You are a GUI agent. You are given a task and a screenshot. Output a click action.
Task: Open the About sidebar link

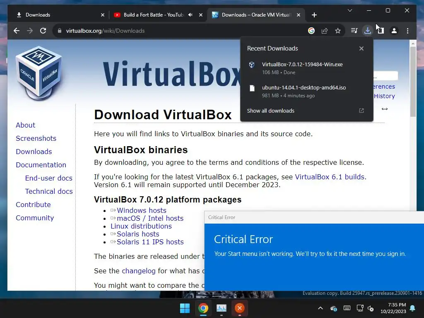coord(25,125)
